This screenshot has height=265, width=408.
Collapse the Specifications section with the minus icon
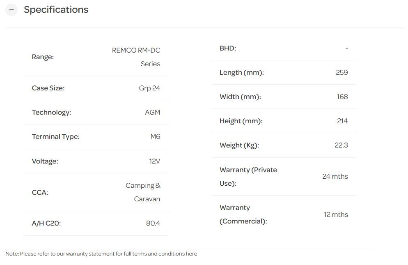click(x=11, y=10)
